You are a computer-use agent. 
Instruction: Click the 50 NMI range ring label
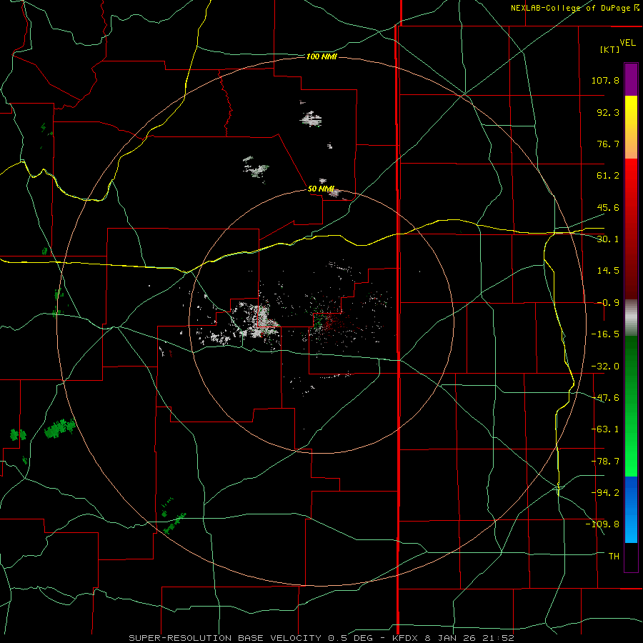[321, 189]
